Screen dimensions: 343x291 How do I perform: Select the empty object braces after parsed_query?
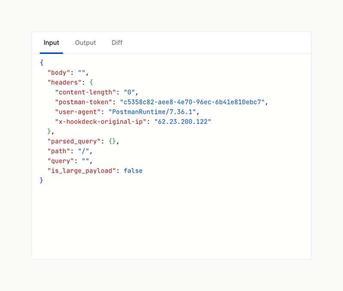(x=111, y=141)
